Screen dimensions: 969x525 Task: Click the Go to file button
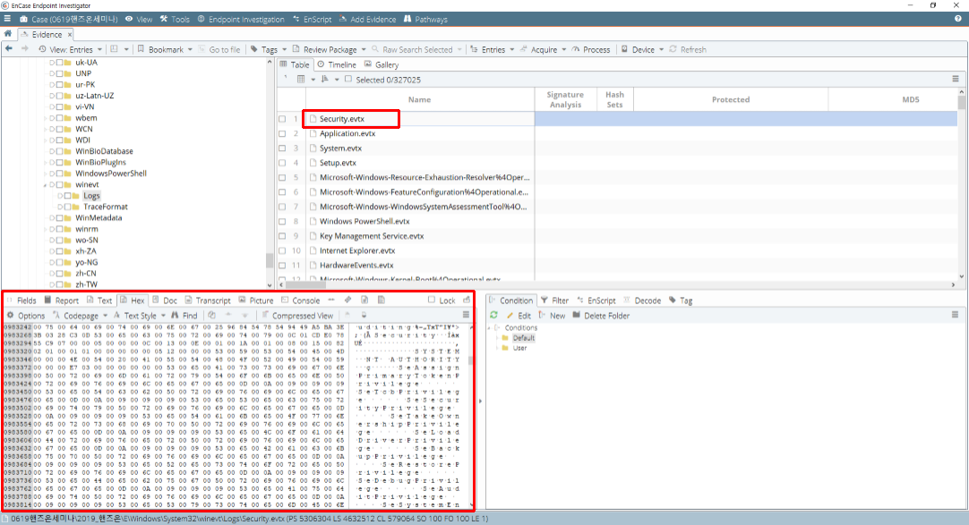tap(219, 49)
